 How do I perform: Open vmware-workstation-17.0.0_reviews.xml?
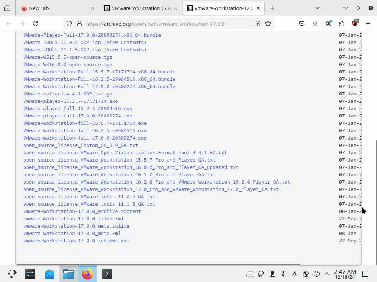76,241
